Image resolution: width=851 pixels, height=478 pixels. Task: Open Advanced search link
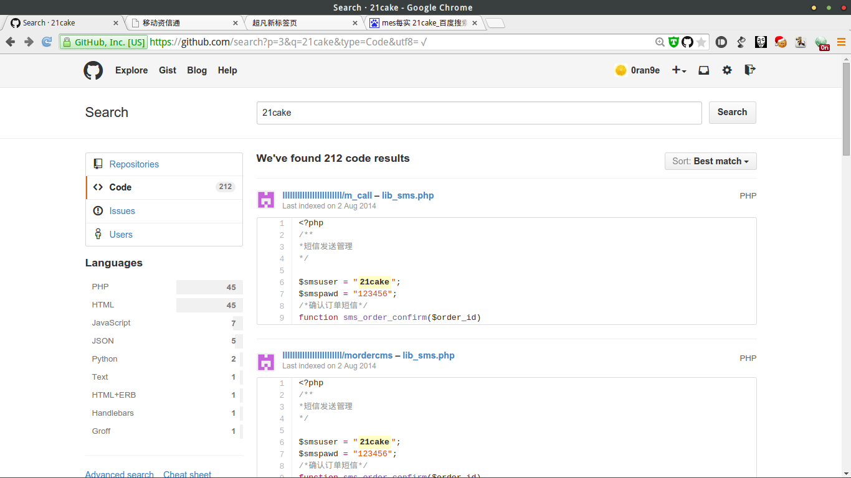point(120,474)
